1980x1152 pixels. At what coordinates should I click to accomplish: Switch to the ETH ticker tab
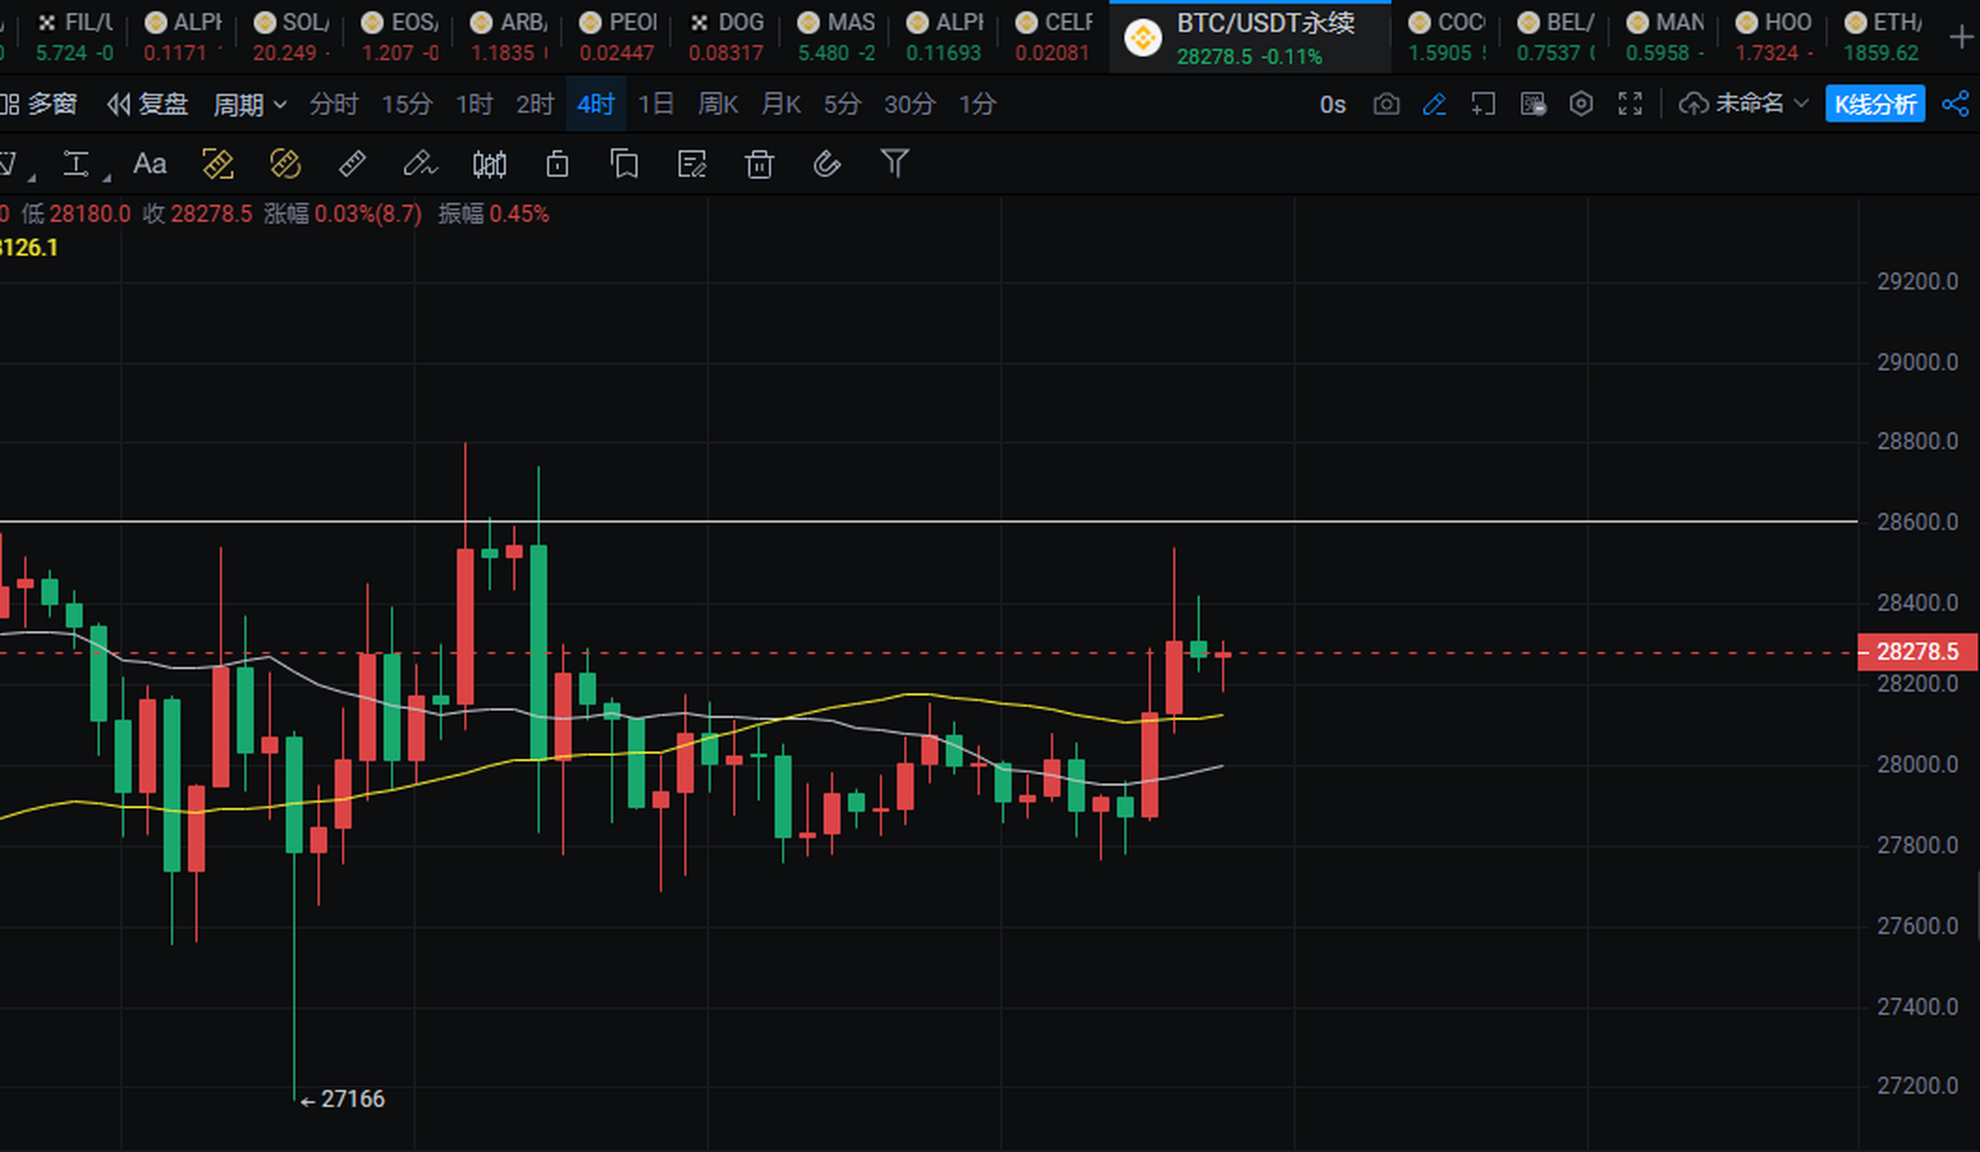(x=1883, y=38)
